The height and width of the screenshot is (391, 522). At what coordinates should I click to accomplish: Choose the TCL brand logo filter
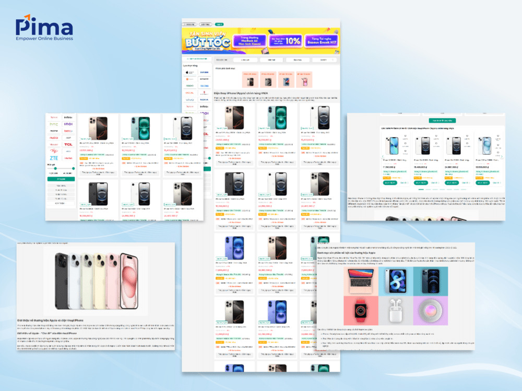click(x=68, y=144)
